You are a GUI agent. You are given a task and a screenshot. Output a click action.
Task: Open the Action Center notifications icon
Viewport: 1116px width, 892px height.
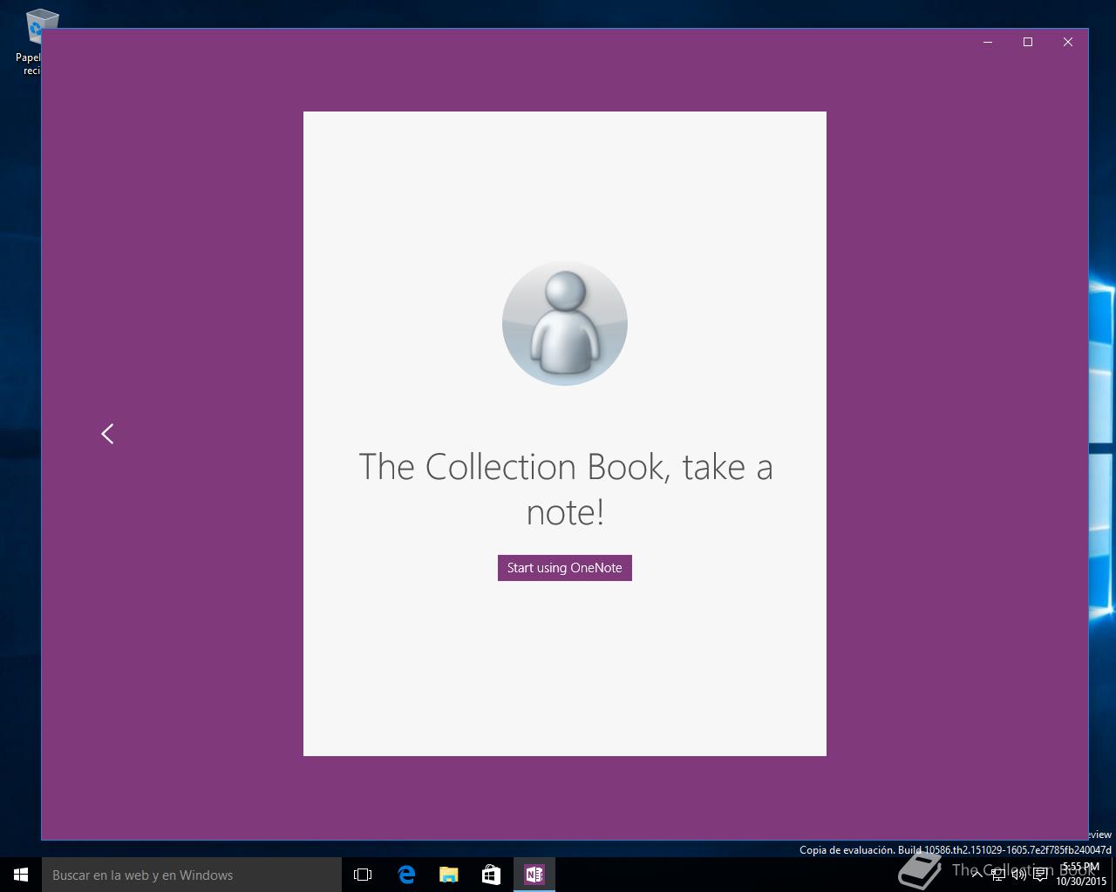coord(1040,875)
